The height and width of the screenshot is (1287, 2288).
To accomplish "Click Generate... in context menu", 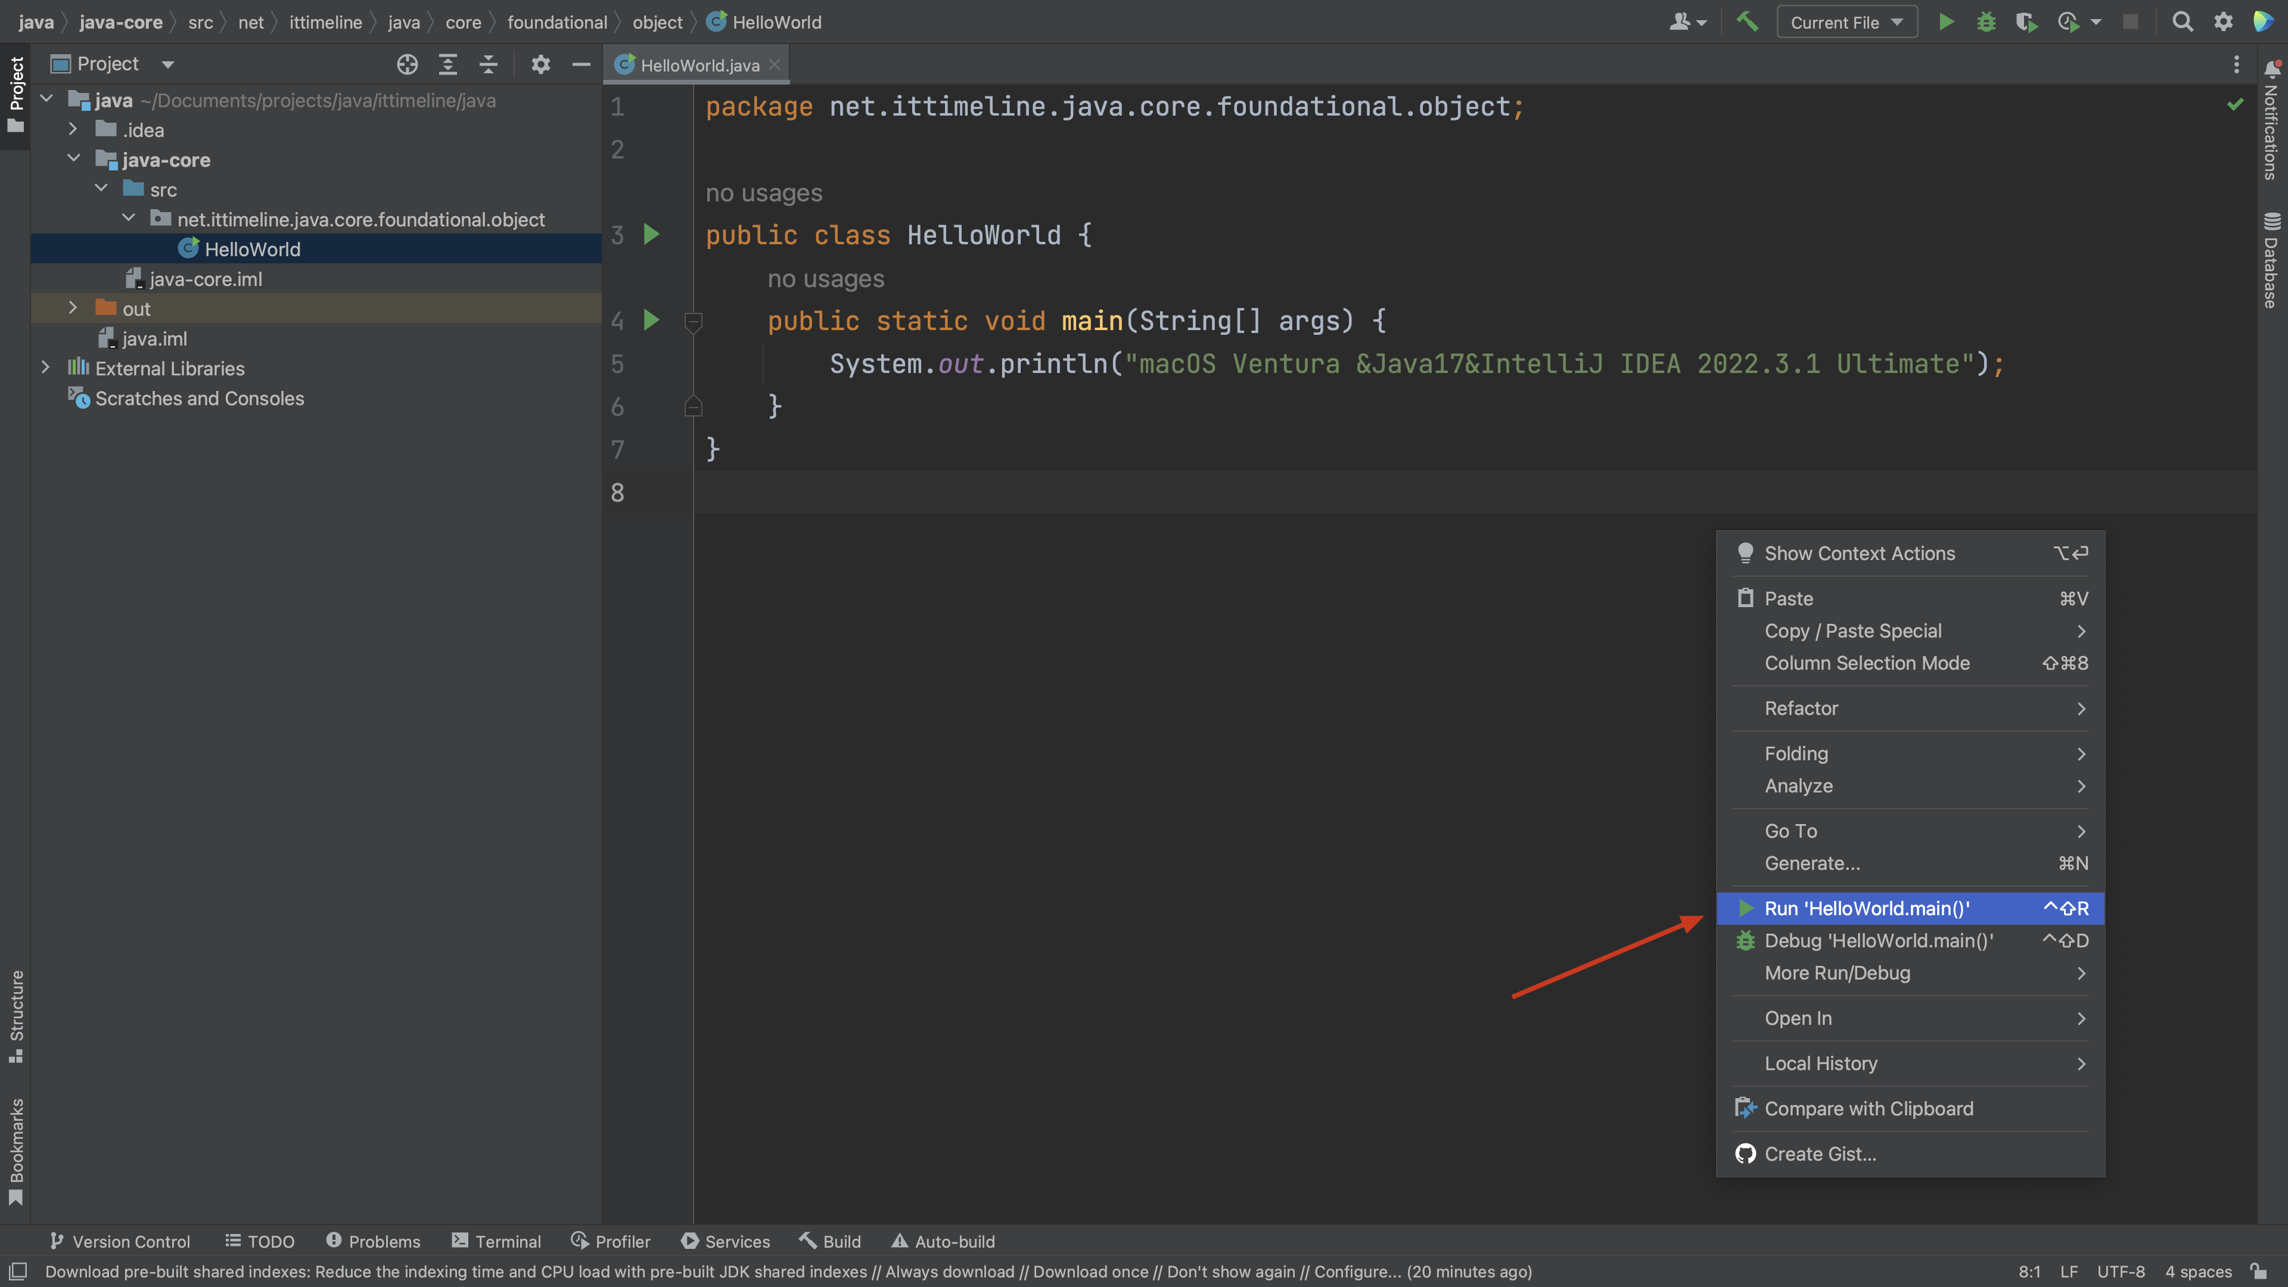I will [1910, 863].
